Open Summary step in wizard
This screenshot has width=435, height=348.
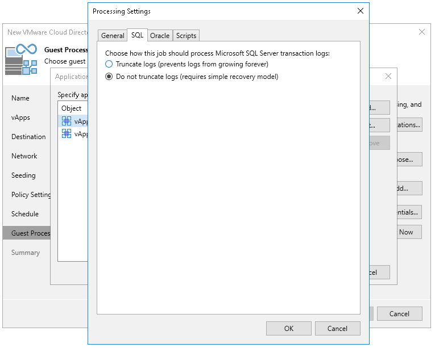click(25, 253)
